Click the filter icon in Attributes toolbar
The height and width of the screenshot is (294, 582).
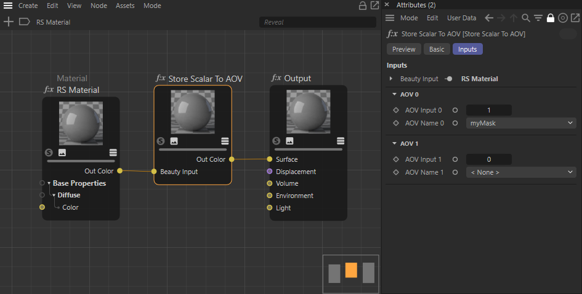tap(538, 18)
